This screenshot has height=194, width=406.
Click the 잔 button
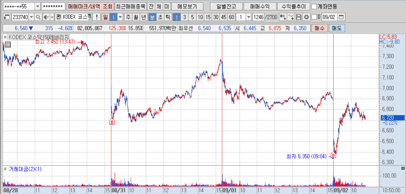point(151,6)
